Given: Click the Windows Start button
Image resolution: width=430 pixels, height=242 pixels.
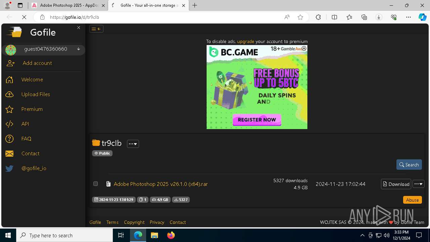Looking at the screenshot, I should (8, 235).
